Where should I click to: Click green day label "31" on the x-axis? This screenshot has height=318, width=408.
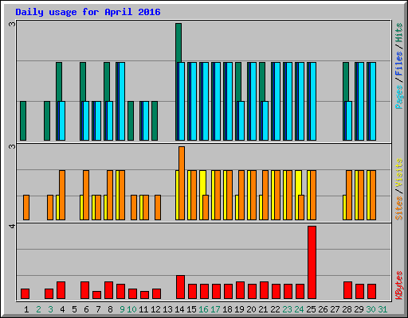point(382,309)
